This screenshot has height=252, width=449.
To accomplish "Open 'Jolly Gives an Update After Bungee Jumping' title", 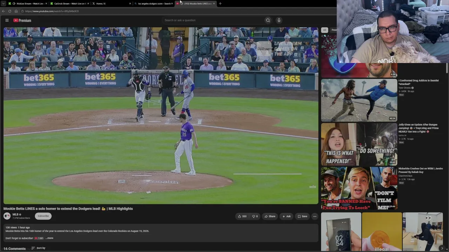I will pos(418,128).
